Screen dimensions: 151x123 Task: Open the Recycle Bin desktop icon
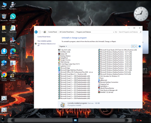click(4, 17)
